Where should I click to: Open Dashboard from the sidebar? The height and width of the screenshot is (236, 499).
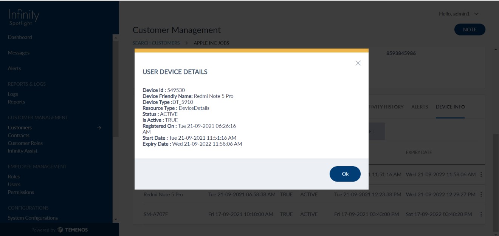[x=20, y=37]
